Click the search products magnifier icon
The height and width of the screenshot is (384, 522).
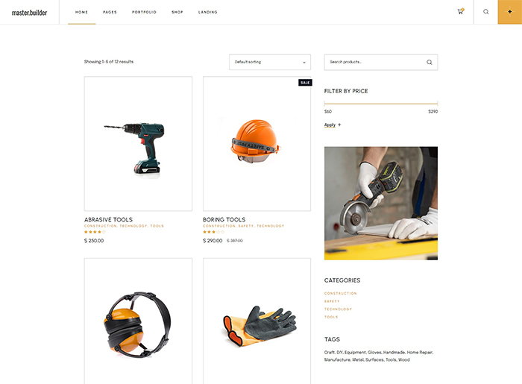click(x=430, y=63)
